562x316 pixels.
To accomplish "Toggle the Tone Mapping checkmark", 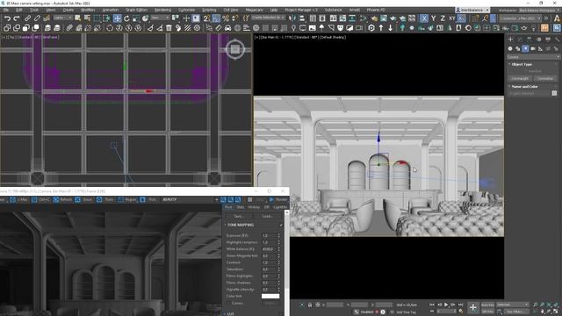I will click(x=281, y=225).
